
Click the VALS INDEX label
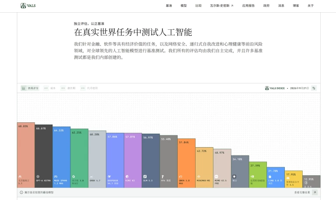click(275, 88)
